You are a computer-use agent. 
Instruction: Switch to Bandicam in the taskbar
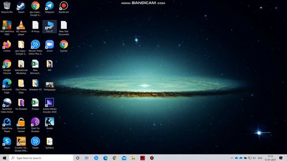(x=152, y=158)
